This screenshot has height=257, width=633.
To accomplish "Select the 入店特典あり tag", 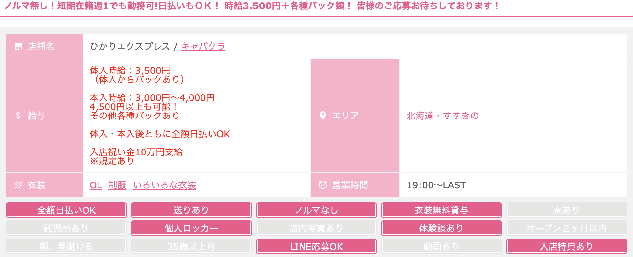I will point(566,247).
